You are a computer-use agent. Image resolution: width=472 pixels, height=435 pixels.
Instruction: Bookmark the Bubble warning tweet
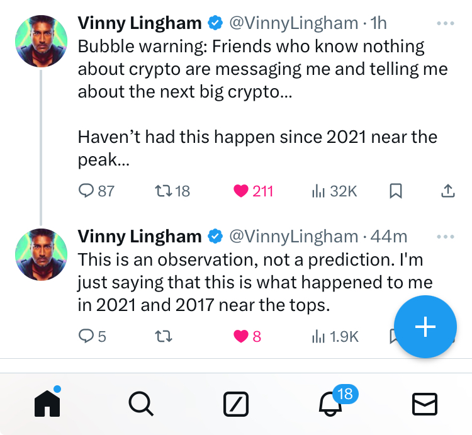[x=396, y=191]
